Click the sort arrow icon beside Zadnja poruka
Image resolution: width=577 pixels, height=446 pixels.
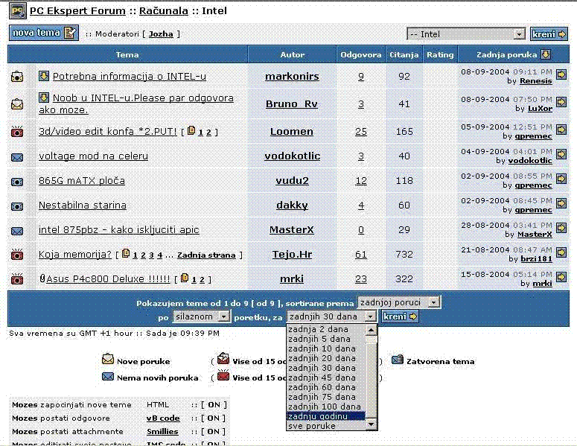pyautogui.click(x=546, y=54)
